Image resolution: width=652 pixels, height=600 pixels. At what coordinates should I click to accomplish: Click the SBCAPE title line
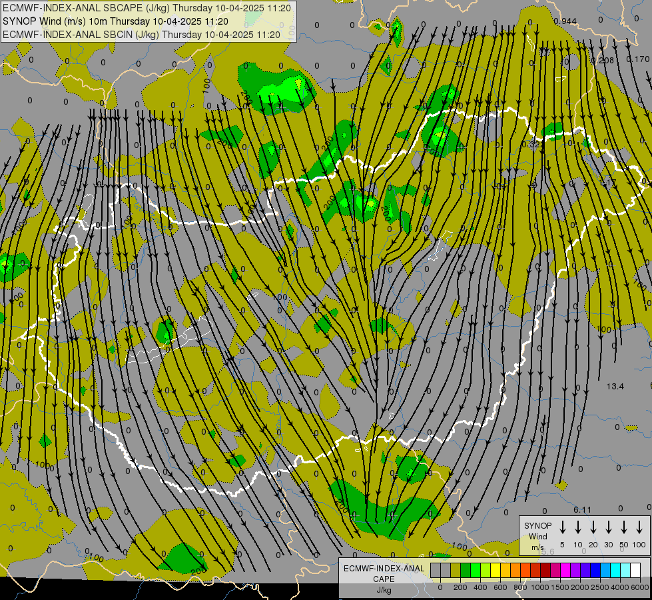(147, 8)
